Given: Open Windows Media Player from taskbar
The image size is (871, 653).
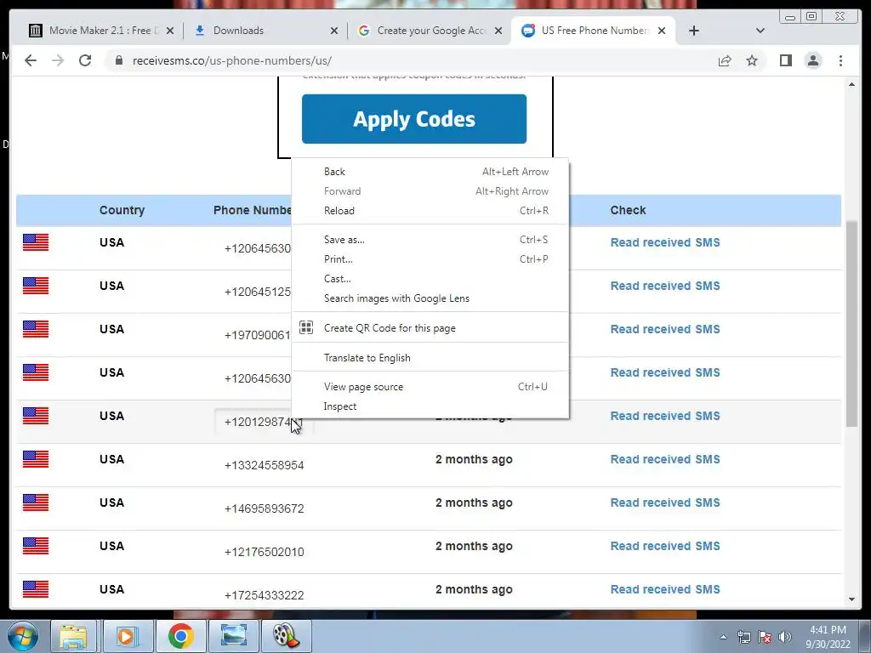Looking at the screenshot, I should [x=127, y=636].
